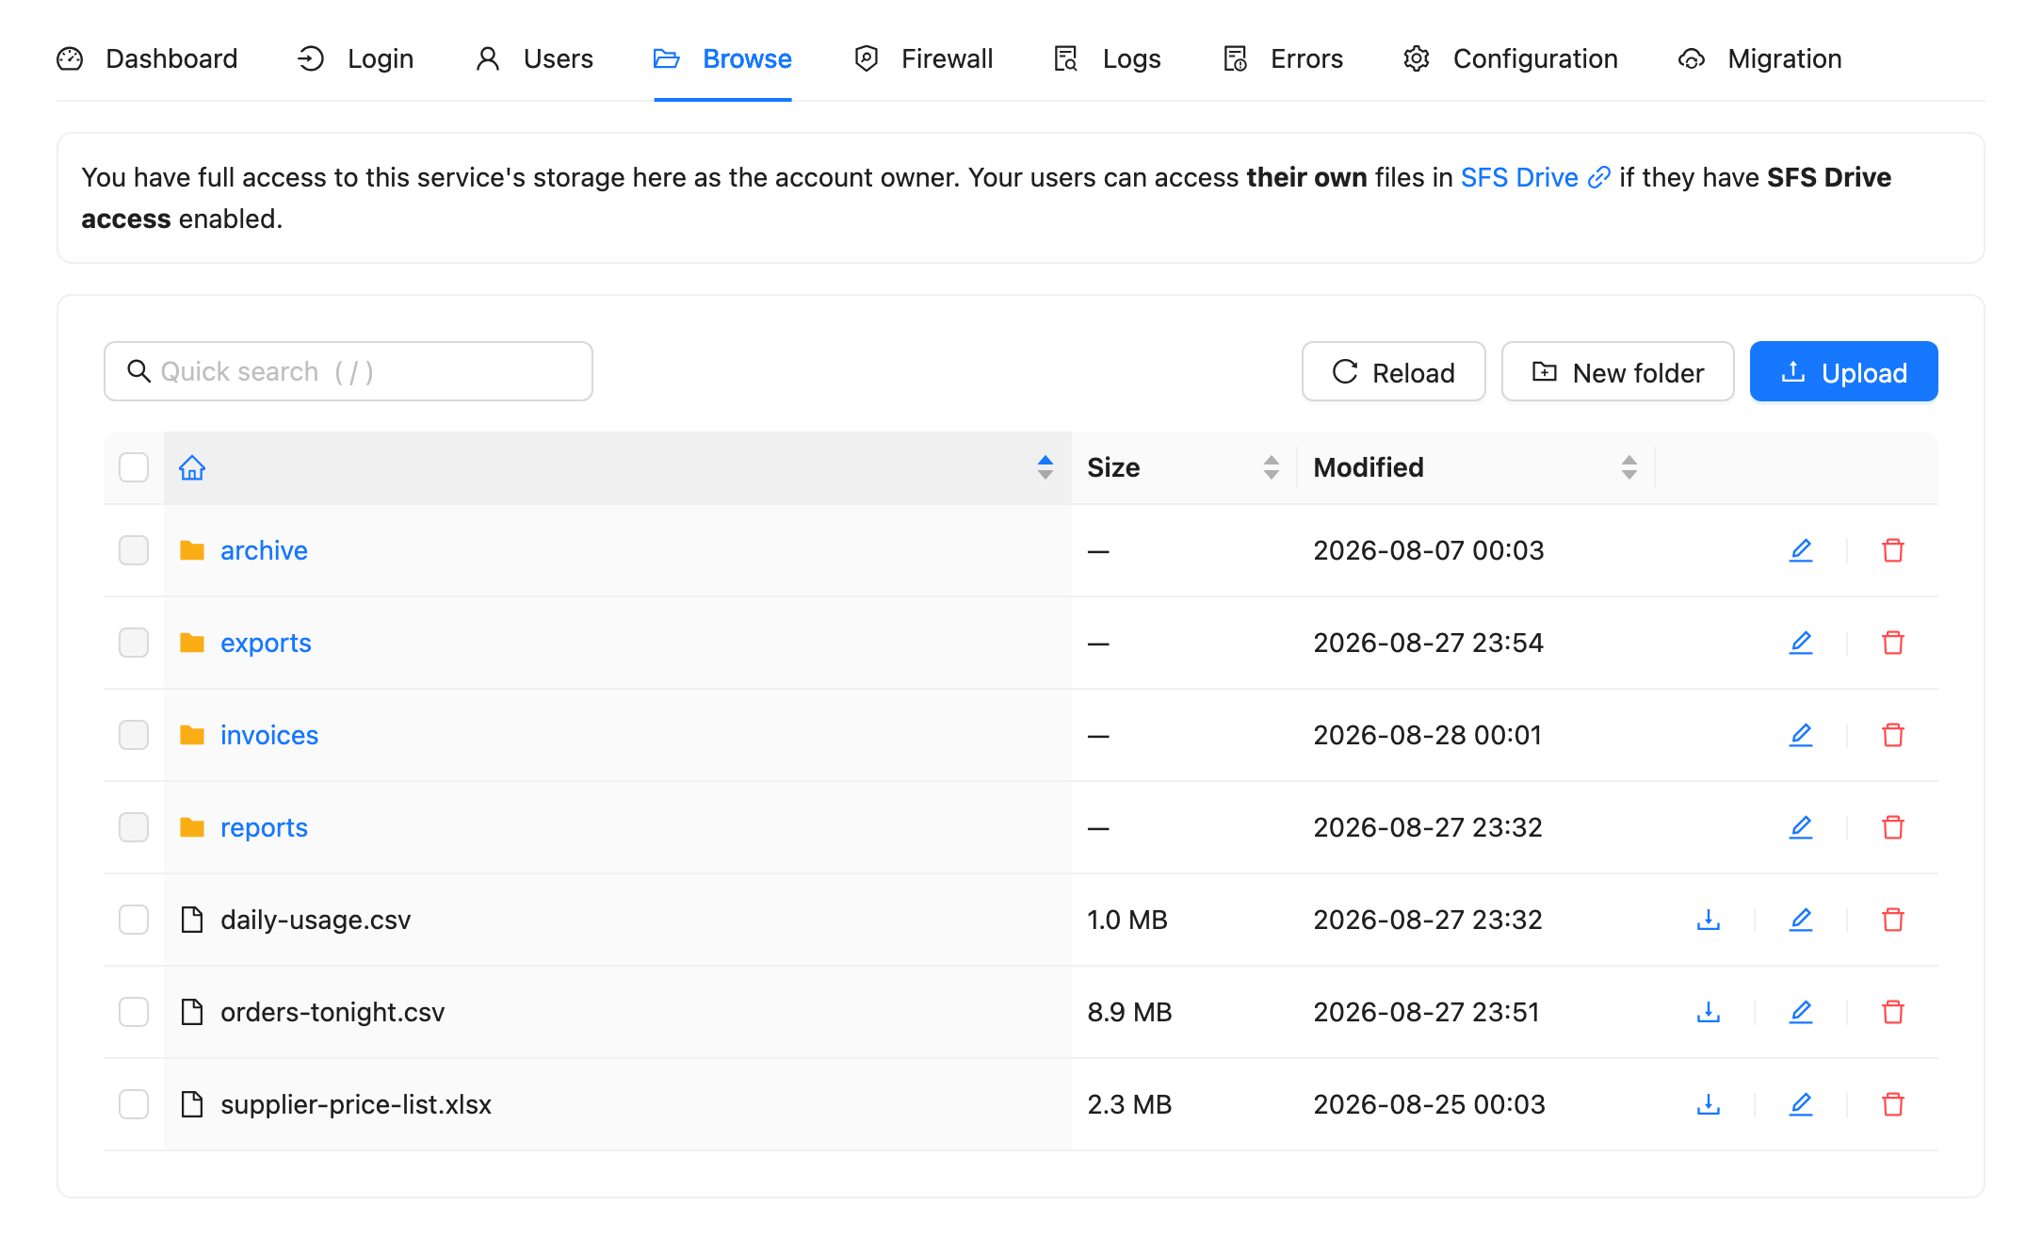
Task: Click the daily-usage.csv file name
Action: coord(316,920)
